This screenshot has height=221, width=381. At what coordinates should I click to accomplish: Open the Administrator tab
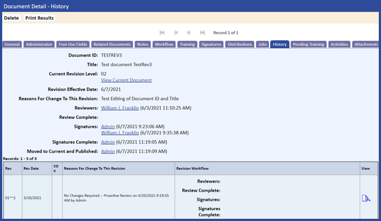39,44
